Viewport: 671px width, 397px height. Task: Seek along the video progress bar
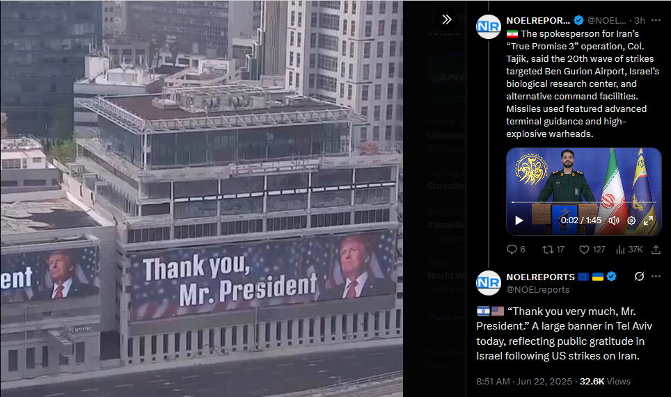[584, 202]
